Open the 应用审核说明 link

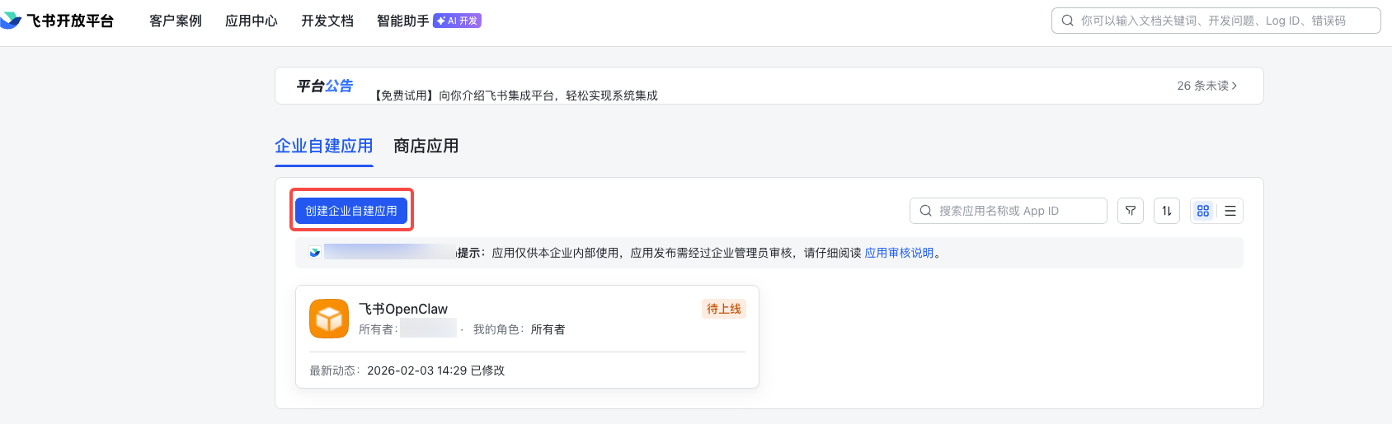(x=899, y=253)
